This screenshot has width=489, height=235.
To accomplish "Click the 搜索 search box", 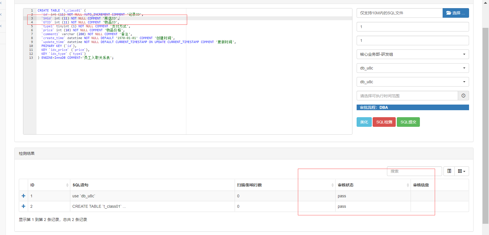I will pyautogui.click(x=414, y=171).
